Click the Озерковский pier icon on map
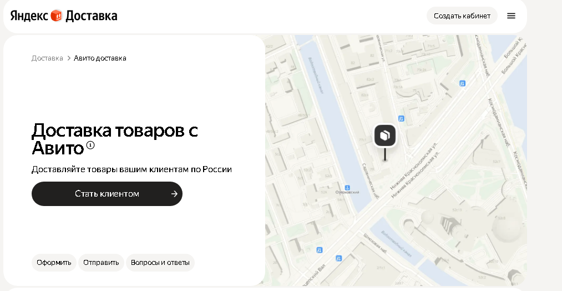Screen dimensions: 562x291 pos(347,188)
